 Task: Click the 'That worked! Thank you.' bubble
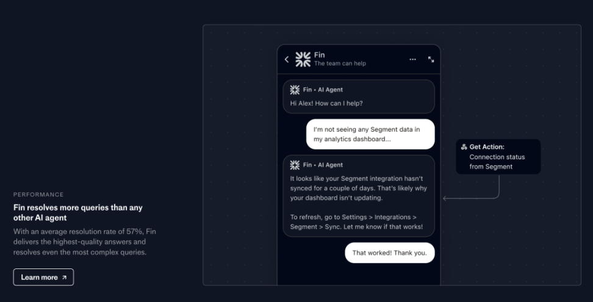389,253
